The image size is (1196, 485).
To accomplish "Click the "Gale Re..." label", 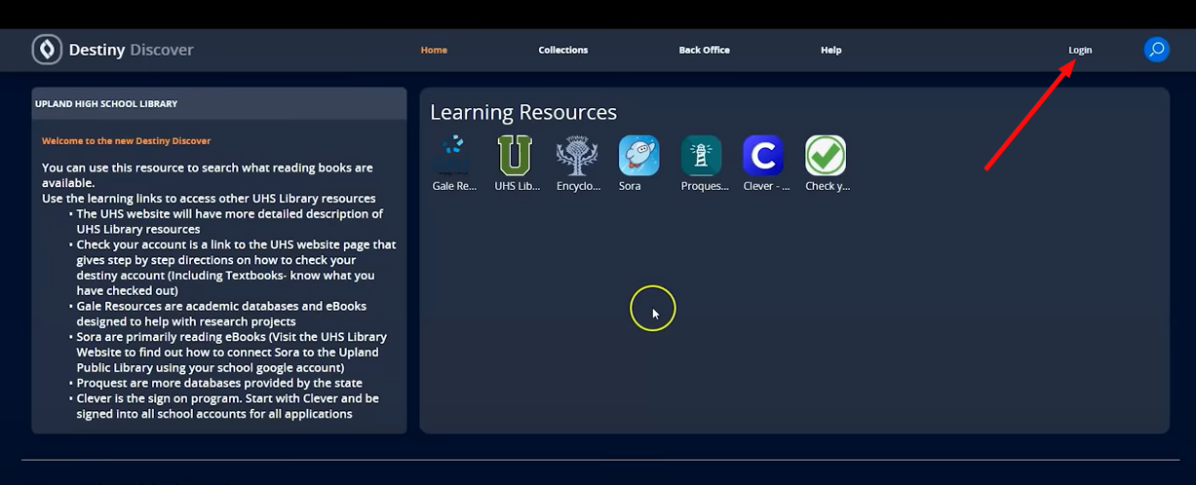I will [454, 186].
